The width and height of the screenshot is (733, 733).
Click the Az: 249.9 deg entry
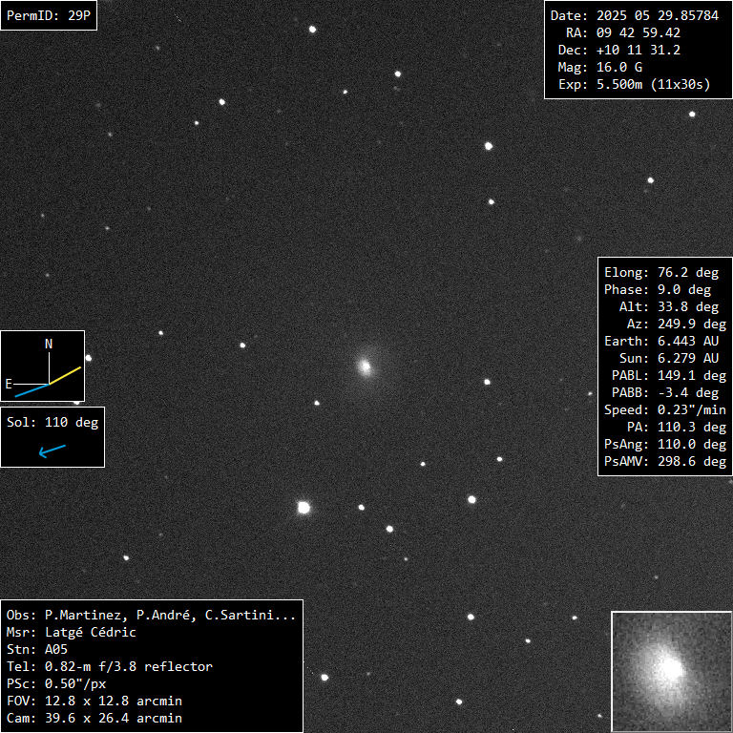pyautogui.click(x=677, y=324)
